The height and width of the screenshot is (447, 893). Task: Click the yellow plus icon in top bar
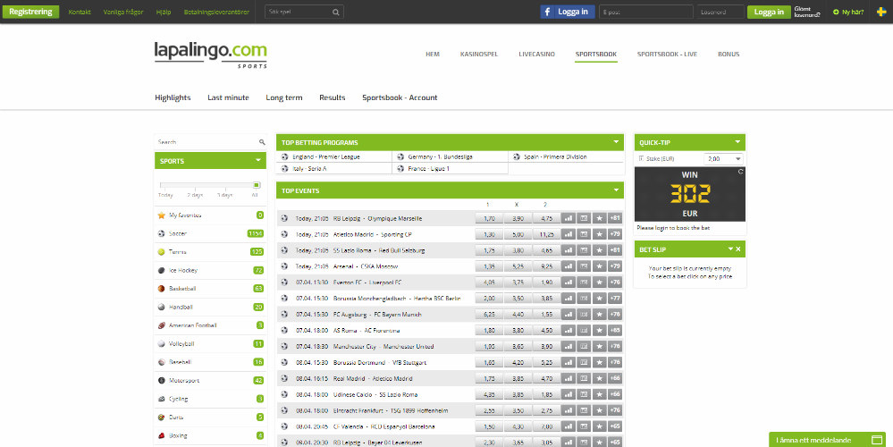(x=881, y=12)
